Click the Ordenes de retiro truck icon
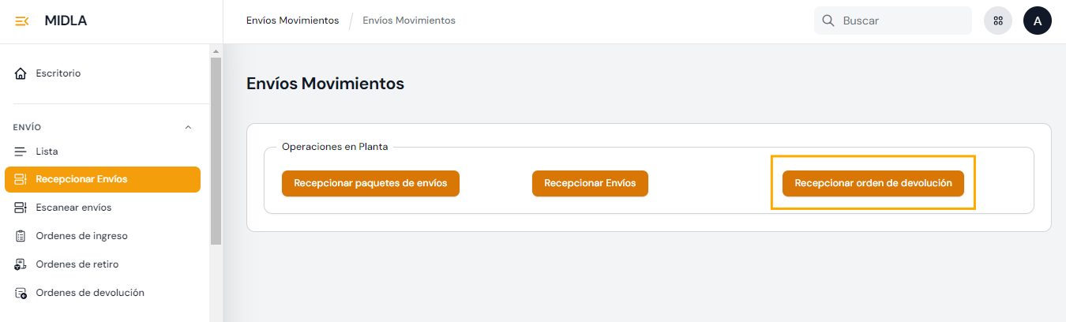The image size is (1066, 322). (21, 264)
